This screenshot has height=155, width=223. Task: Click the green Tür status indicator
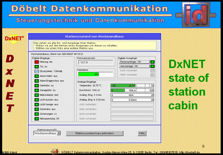tap(37, 67)
